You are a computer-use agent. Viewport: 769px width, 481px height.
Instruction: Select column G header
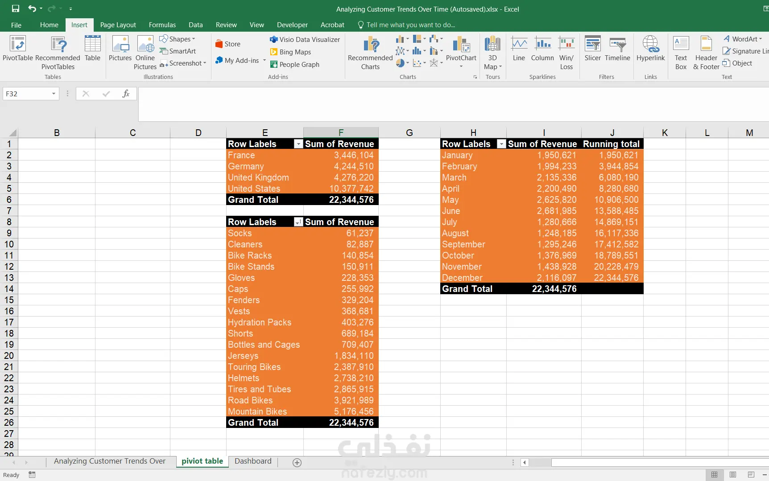(409, 133)
